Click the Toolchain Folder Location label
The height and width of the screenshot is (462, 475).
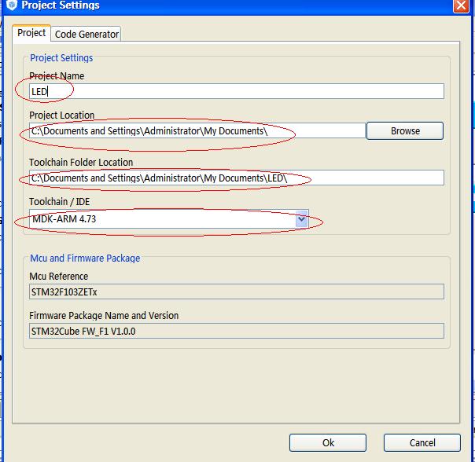[81, 163]
